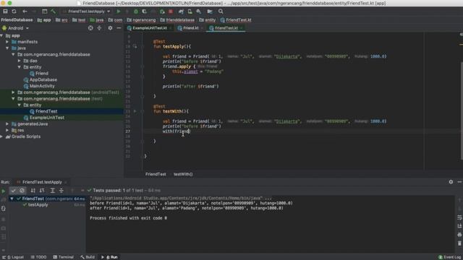Open the Terminal tool window
The height and width of the screenshot is (260, 463).
coord(63,257)
